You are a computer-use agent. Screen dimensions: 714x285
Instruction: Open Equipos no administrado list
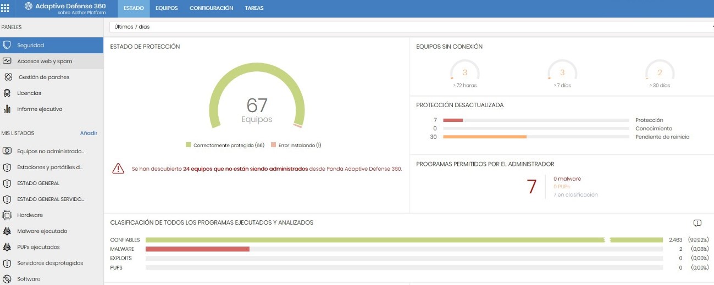pyautogui.click(x=52, y=151)
